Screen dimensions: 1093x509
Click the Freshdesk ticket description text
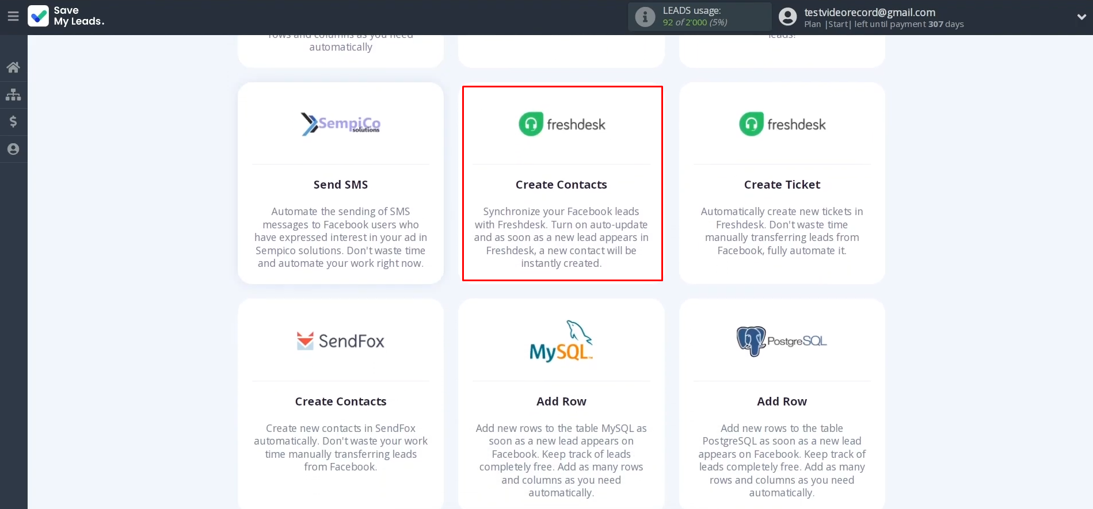coord(782,231)
